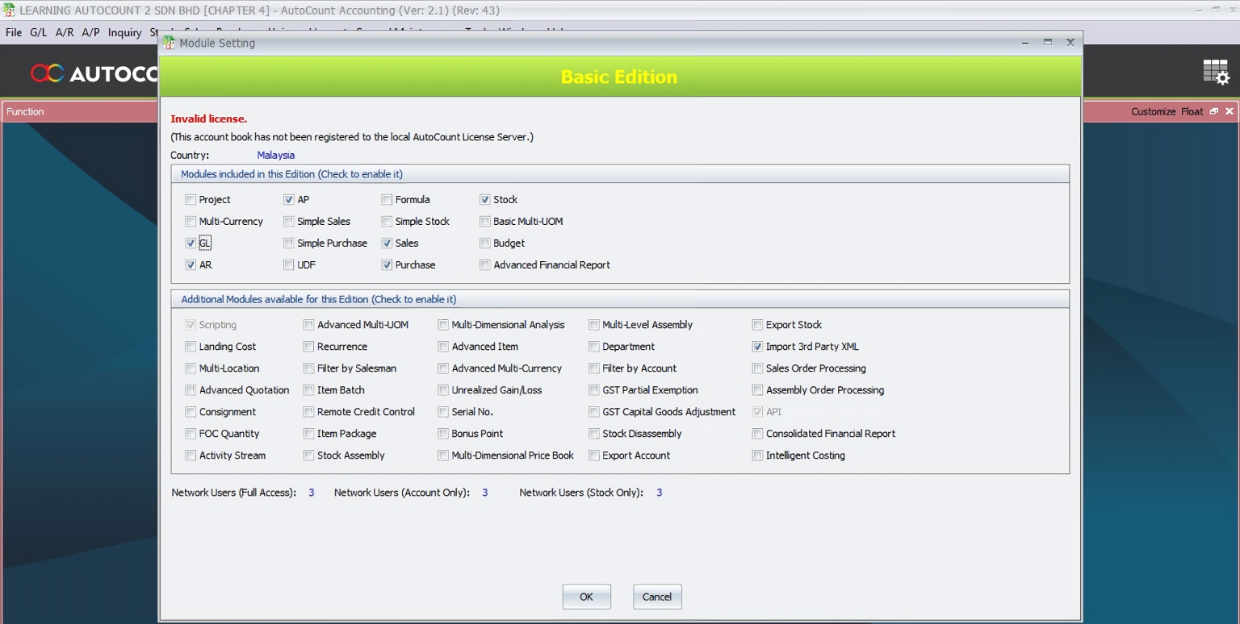This screenshot has height=624, width=1240.
Task: Click the AutoCount logo in the header
Action: pyautogui.click(x=94, y=73)
